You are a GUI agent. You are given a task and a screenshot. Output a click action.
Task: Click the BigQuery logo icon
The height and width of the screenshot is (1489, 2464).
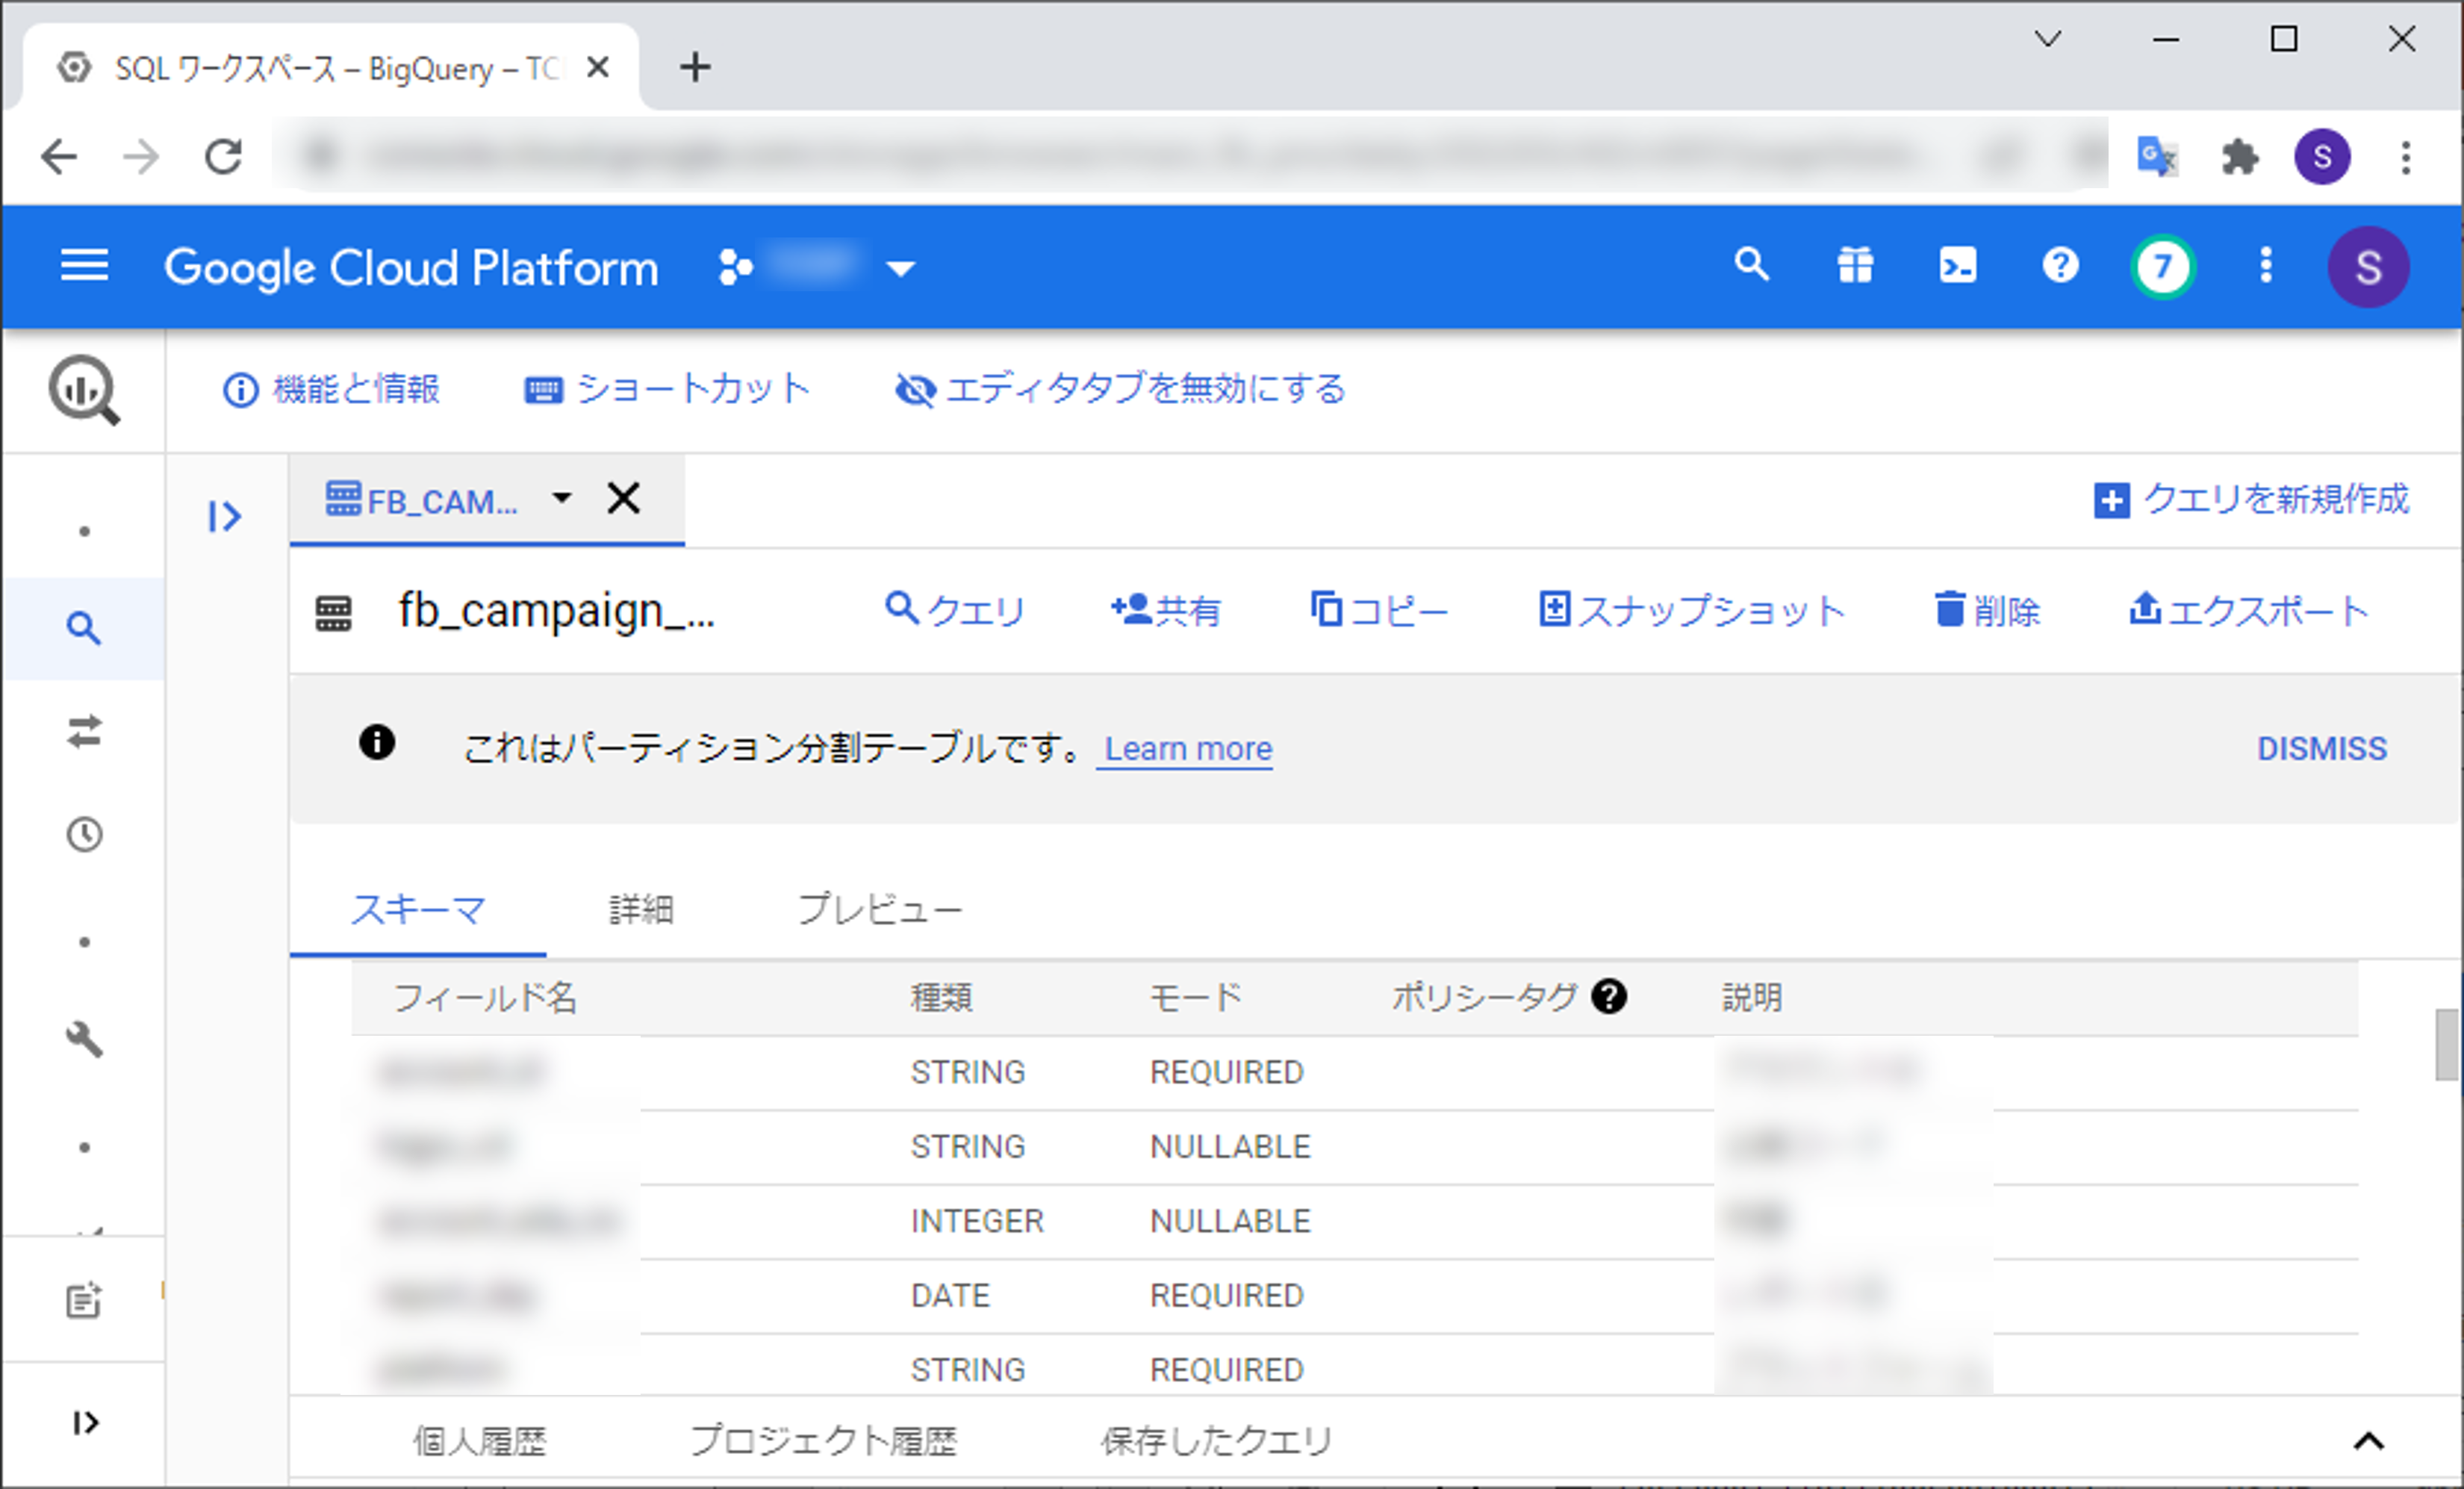84,390
